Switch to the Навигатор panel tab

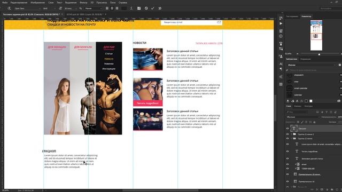pos(306,17)
